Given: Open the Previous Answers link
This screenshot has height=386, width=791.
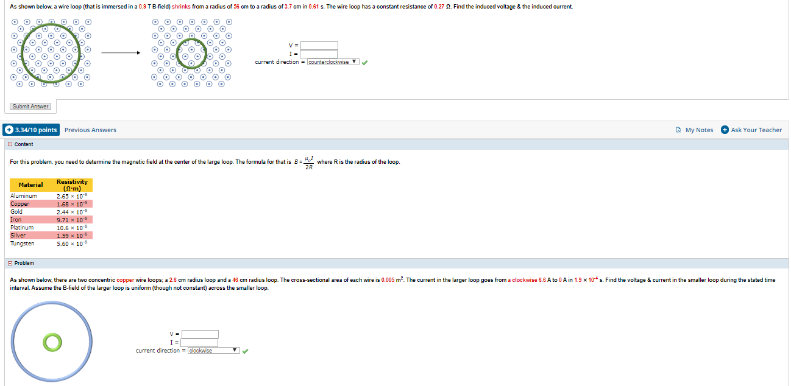Looking at the screenshot, I should click(90, 130).
